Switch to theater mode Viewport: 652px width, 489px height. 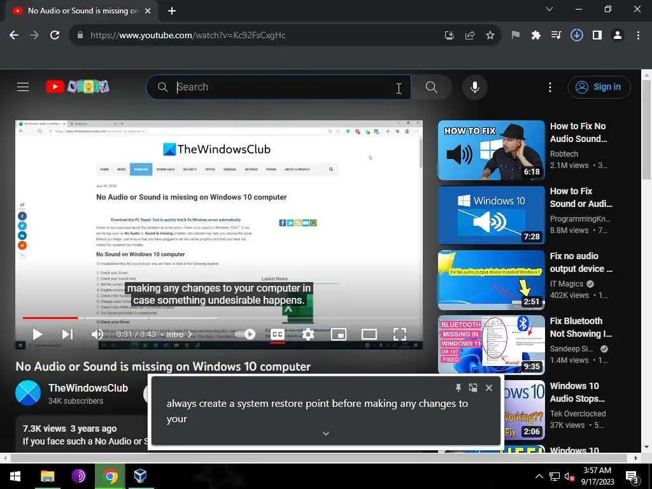tap(369, 334)
